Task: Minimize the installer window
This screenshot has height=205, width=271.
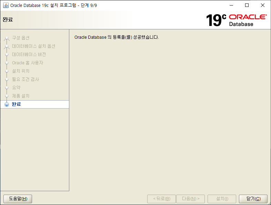Action: click(231, 6)
